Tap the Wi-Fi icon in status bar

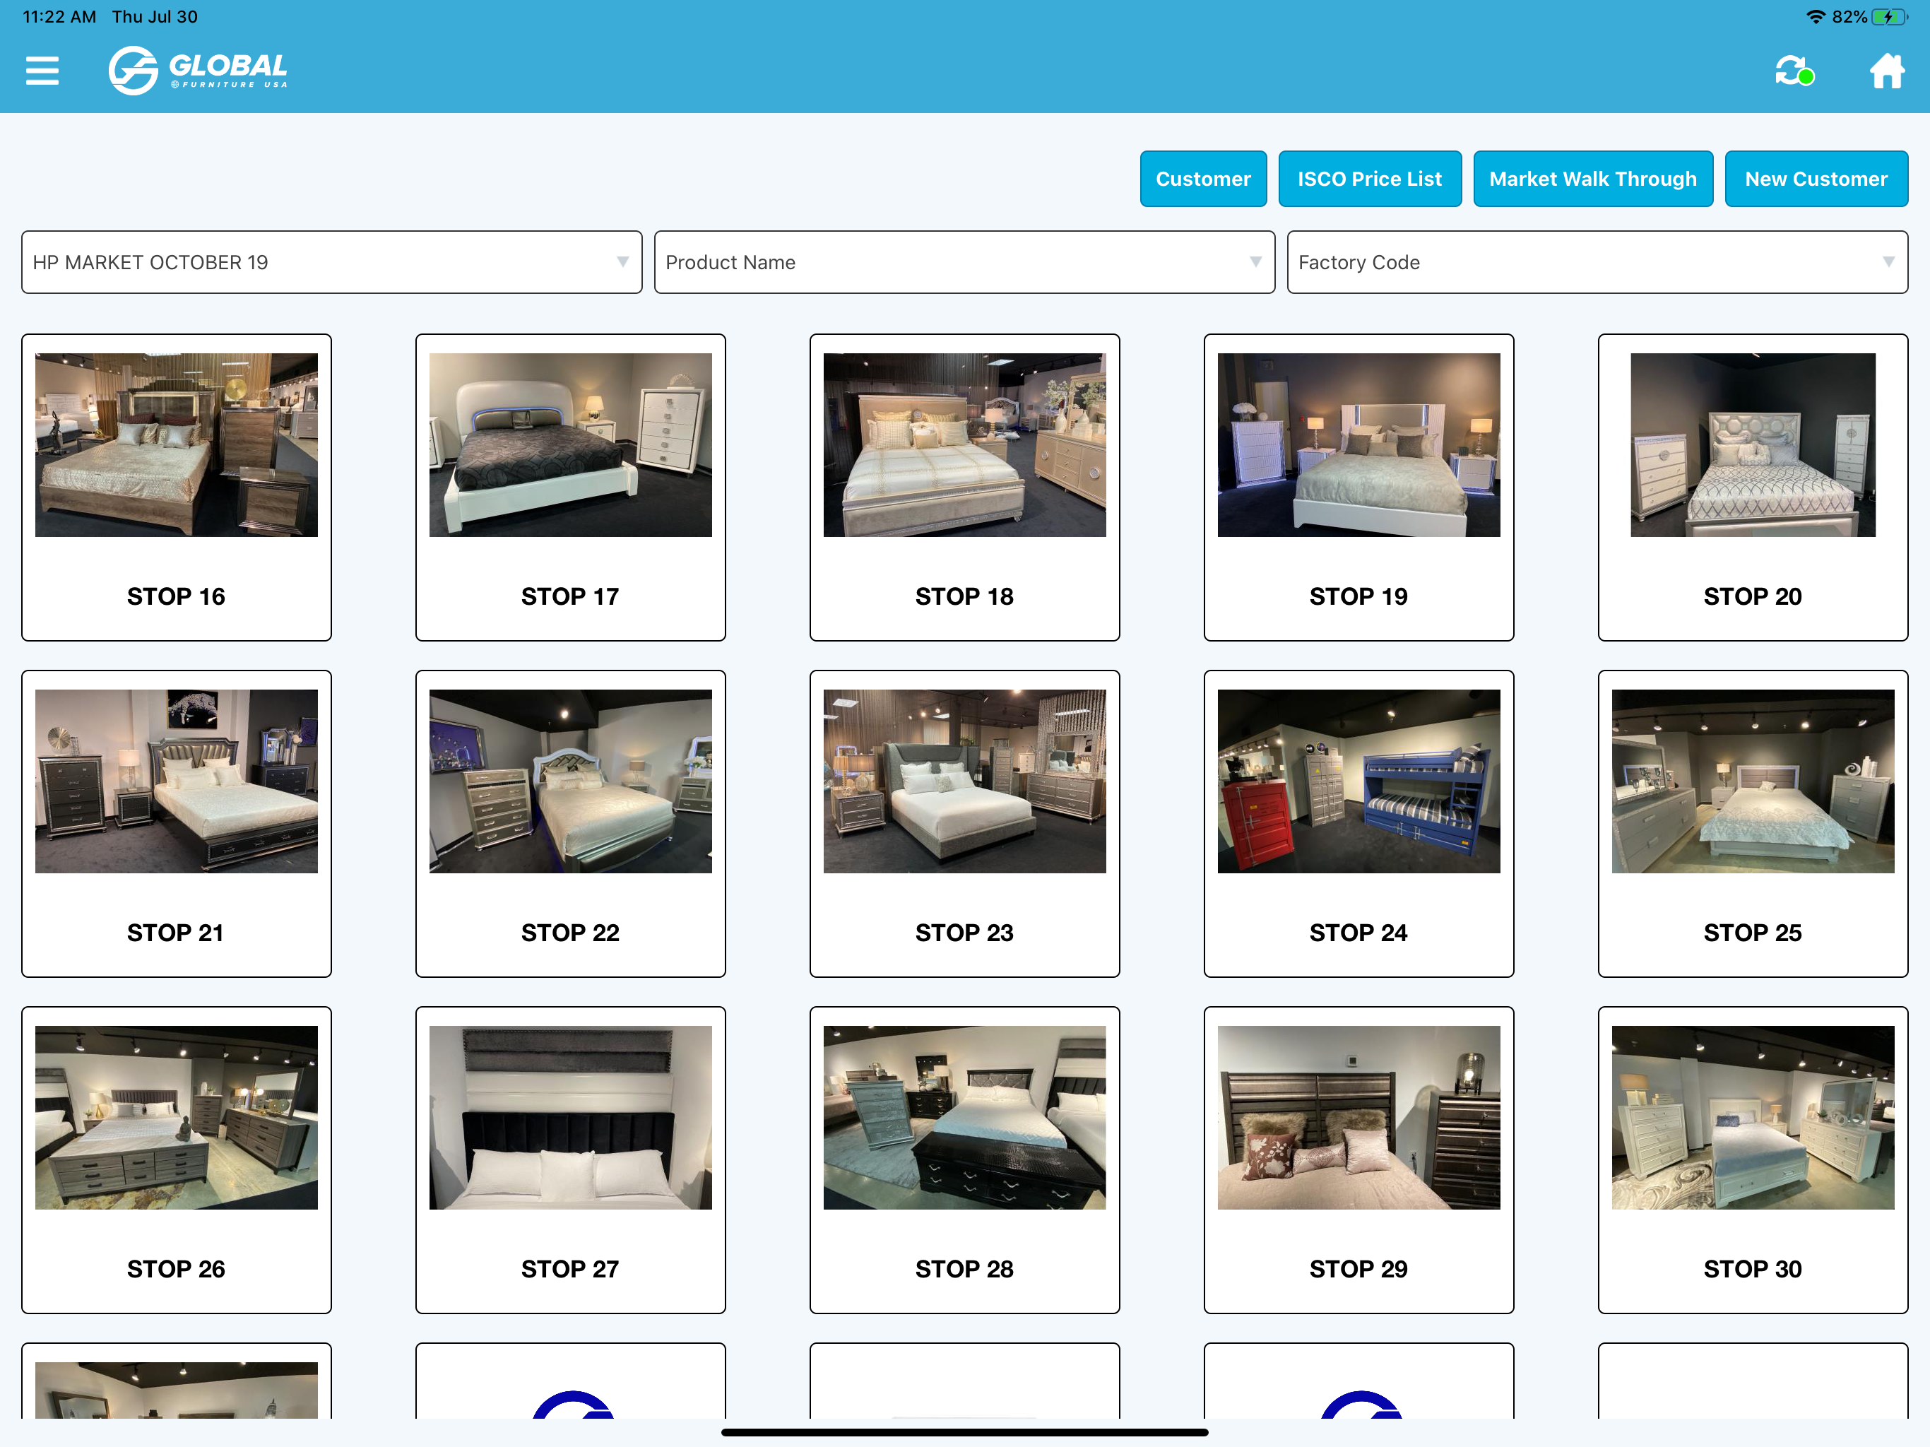point(1816,16)
